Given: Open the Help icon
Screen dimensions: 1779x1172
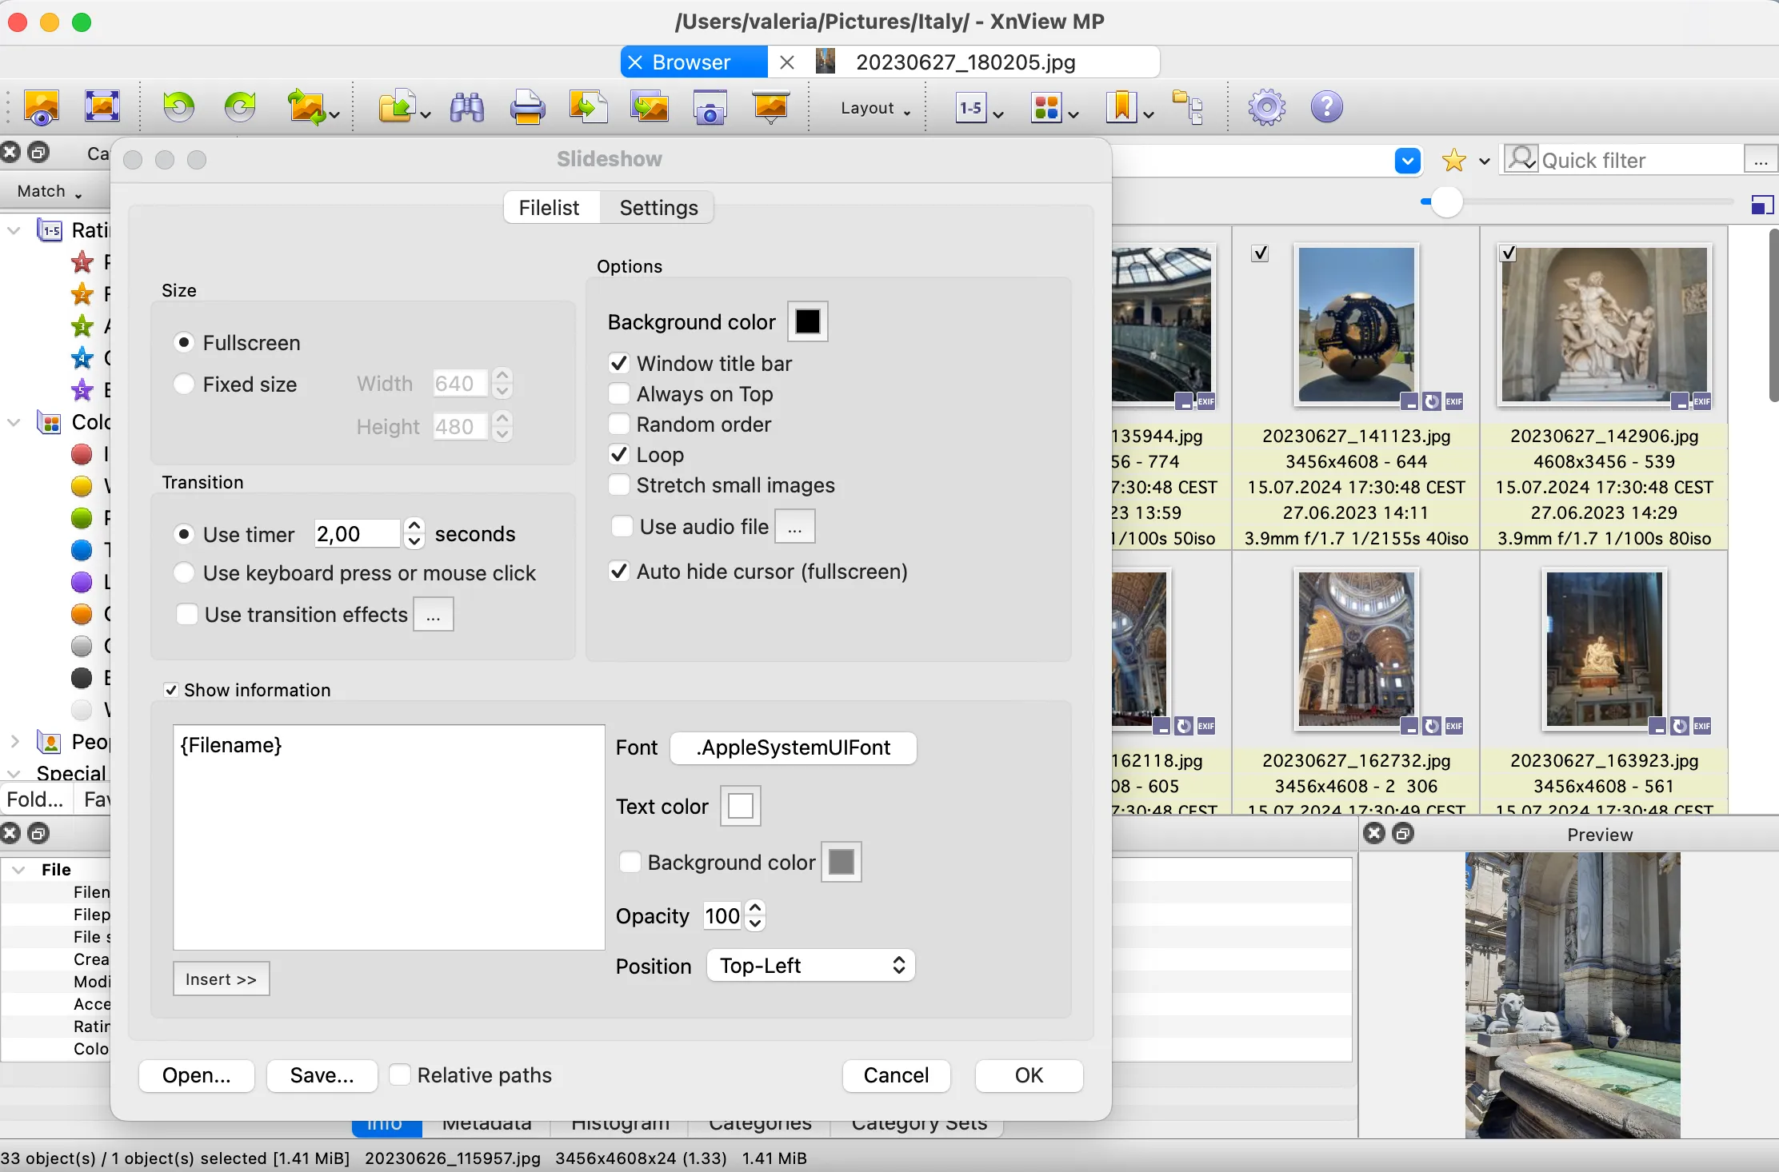Looking at the screenshot, I should click(1326, 106).
